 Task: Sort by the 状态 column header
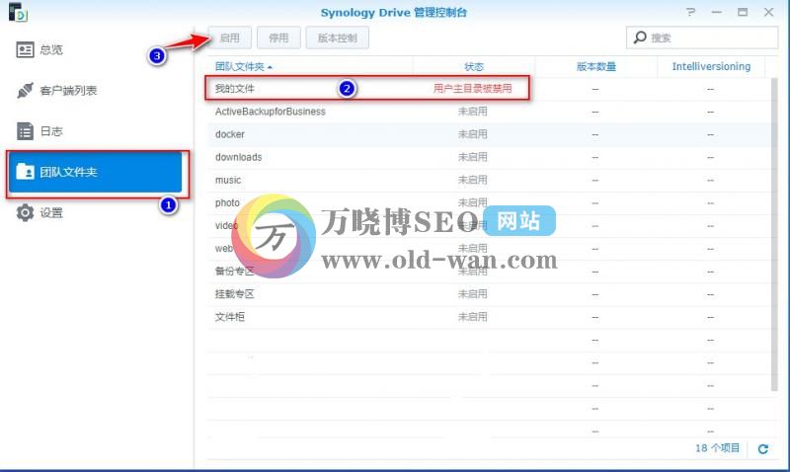click(474, 66)
